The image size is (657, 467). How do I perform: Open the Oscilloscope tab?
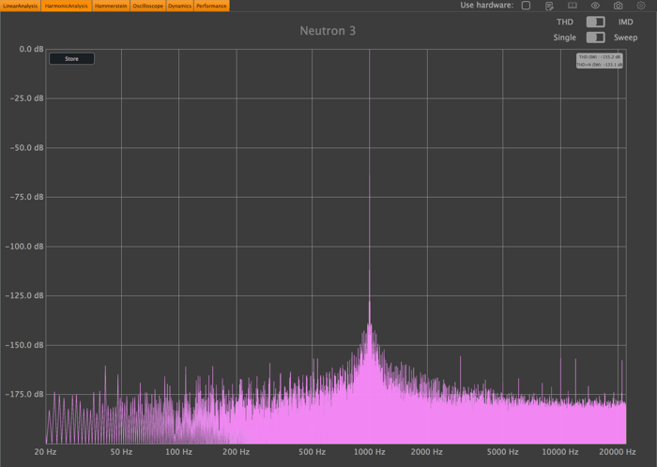pos(148,6)
